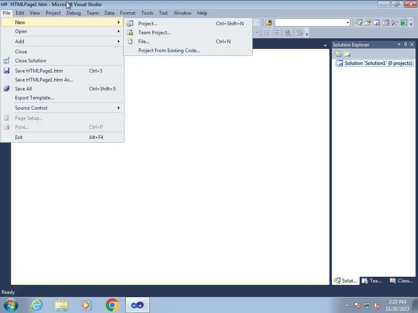Click the Team Project icon in submenu
418x313 pixels.
[130, 33]
